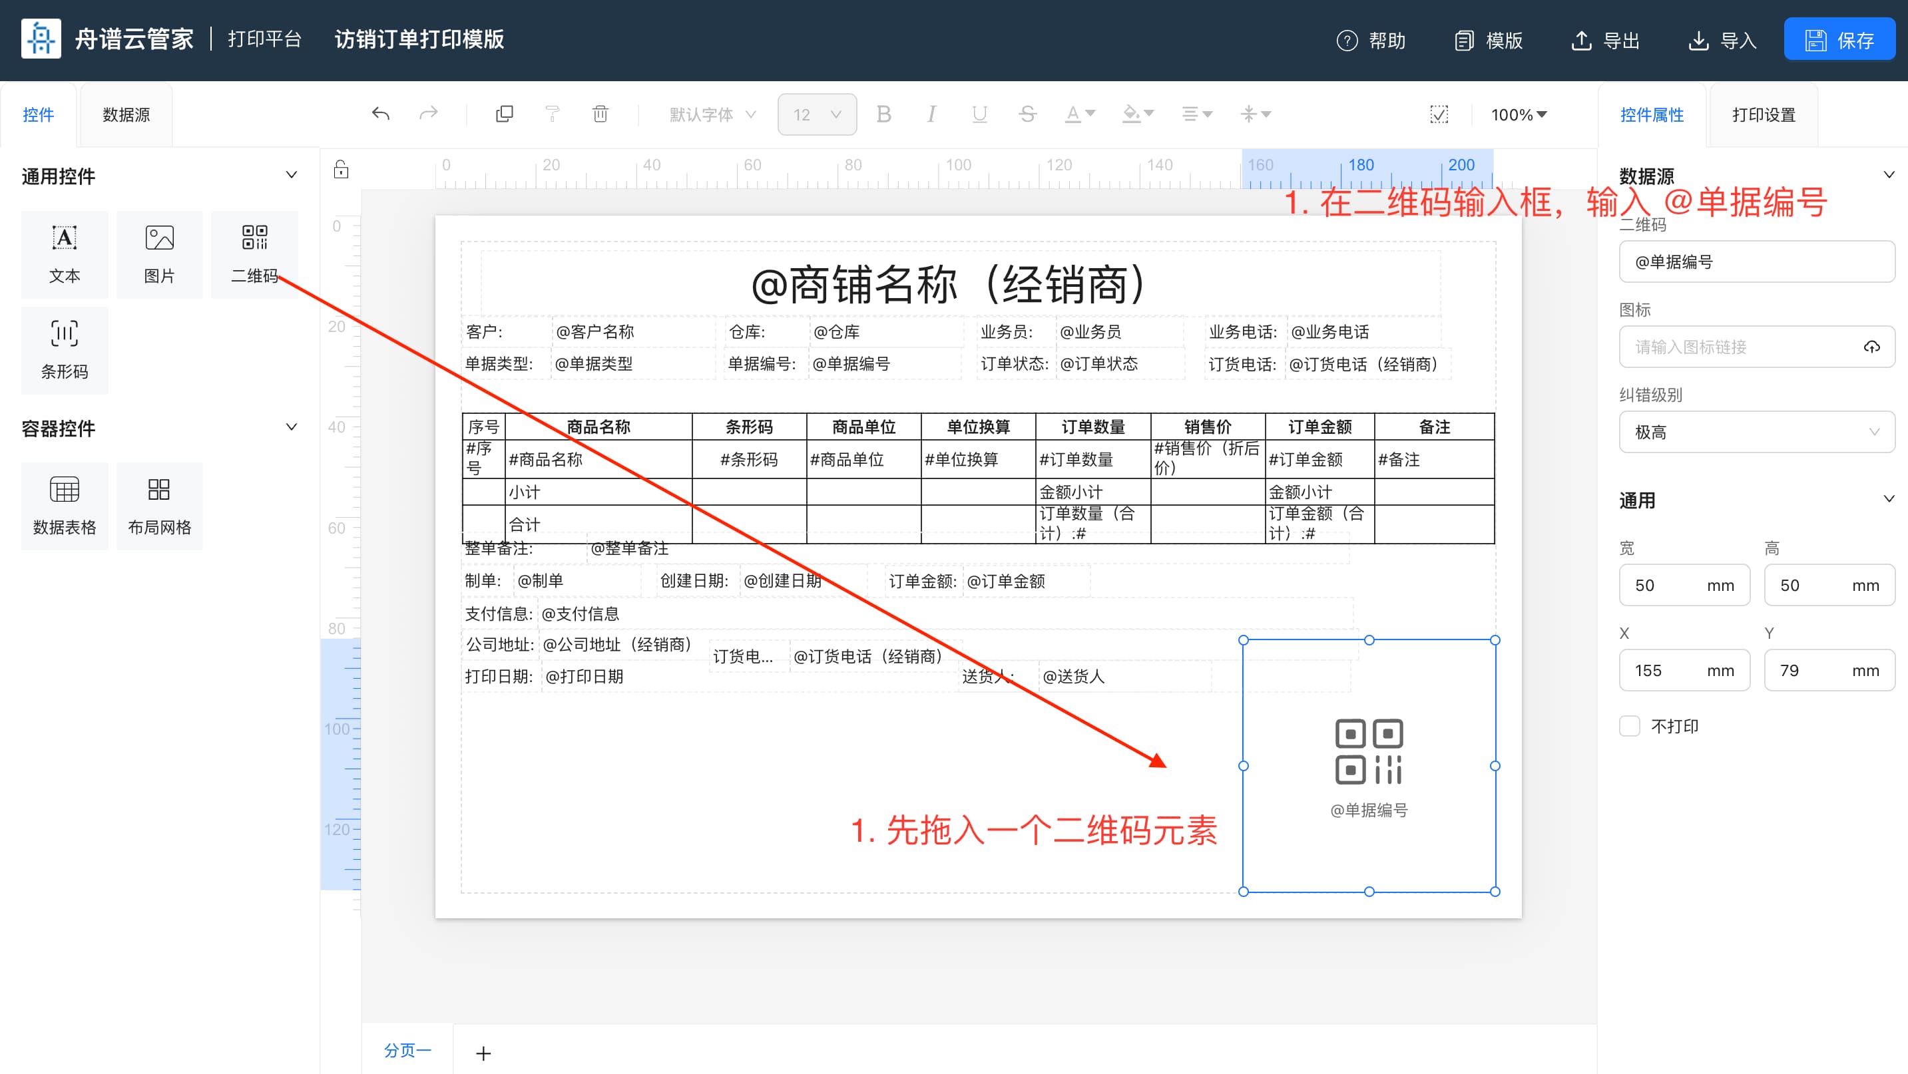The height and width of the screenshot is (1074, 1908).
Task: Click the 导出 export button
Action: pyautogui.click(x=1605, y=40)
